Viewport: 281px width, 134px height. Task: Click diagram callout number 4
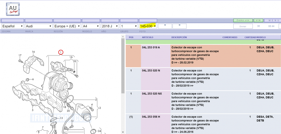pyautogui.click(x=92, y=105)
